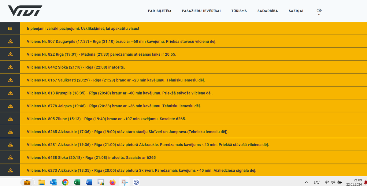
Task: Switch the LAV input language indicator
Action: click(x=317, y=183)
